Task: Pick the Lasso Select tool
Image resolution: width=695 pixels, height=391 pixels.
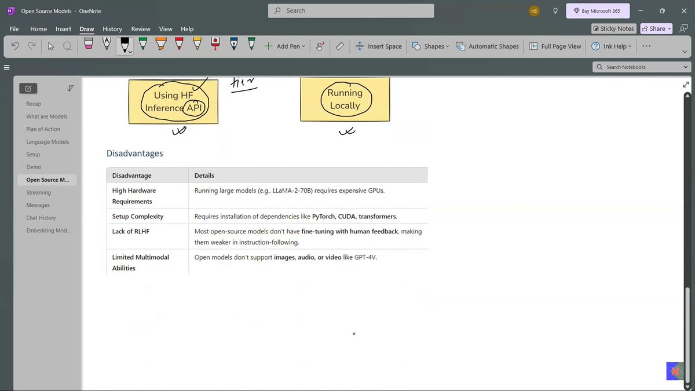Action: click(68, 46)
